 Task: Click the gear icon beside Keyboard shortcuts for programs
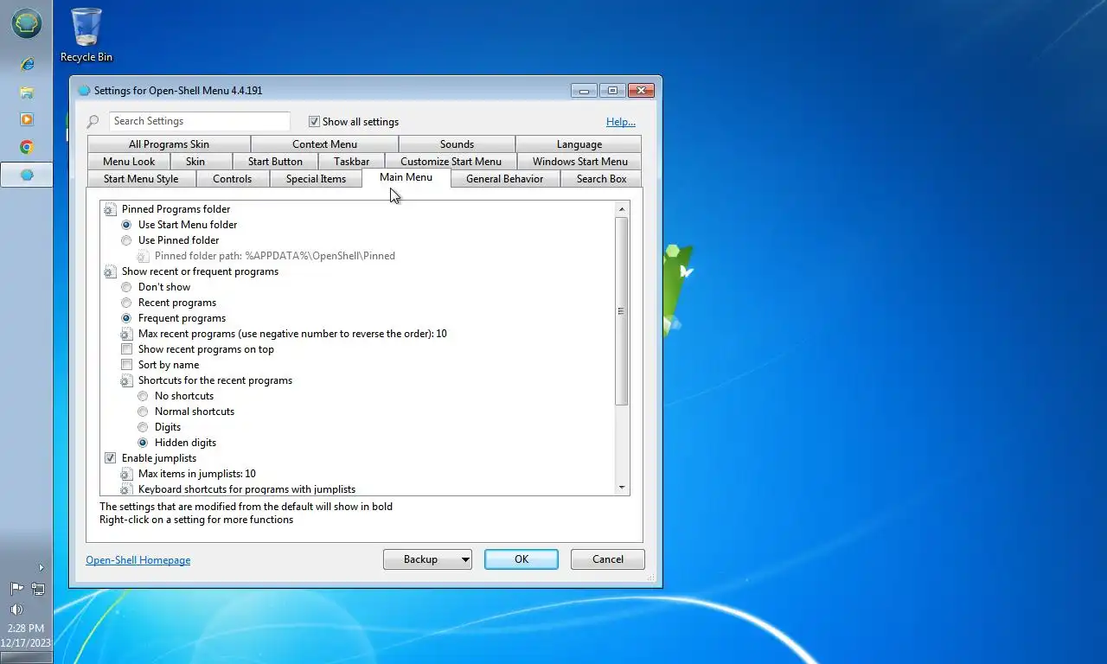[126, 489]
